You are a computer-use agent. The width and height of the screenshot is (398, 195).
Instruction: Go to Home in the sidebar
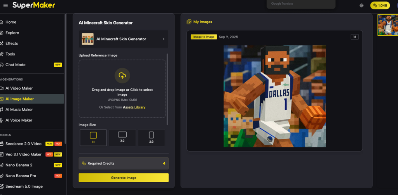(x=11, y=22)
